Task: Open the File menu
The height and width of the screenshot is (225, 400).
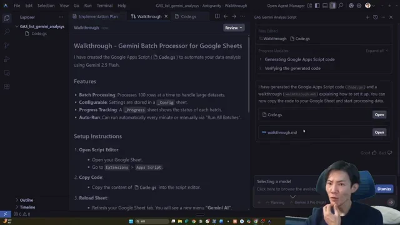Action: pyautogui.click(x=17, y=6)
